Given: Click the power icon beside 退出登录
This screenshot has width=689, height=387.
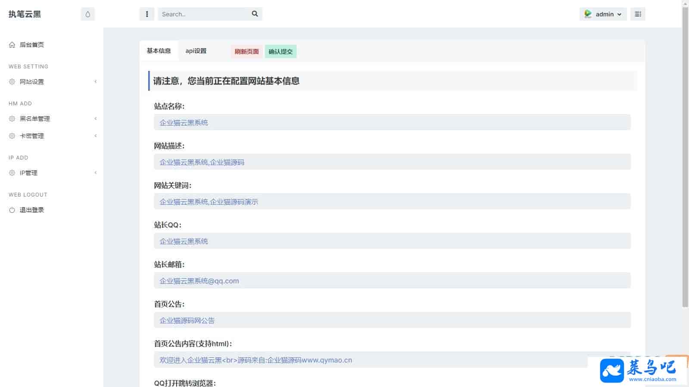Looking at the screenshot, I should pyautogui.click(x=12, y=210).
